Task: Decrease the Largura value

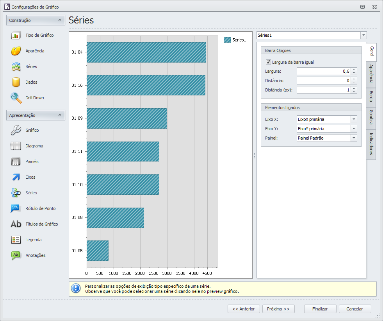Action: (x=354, y=73)
